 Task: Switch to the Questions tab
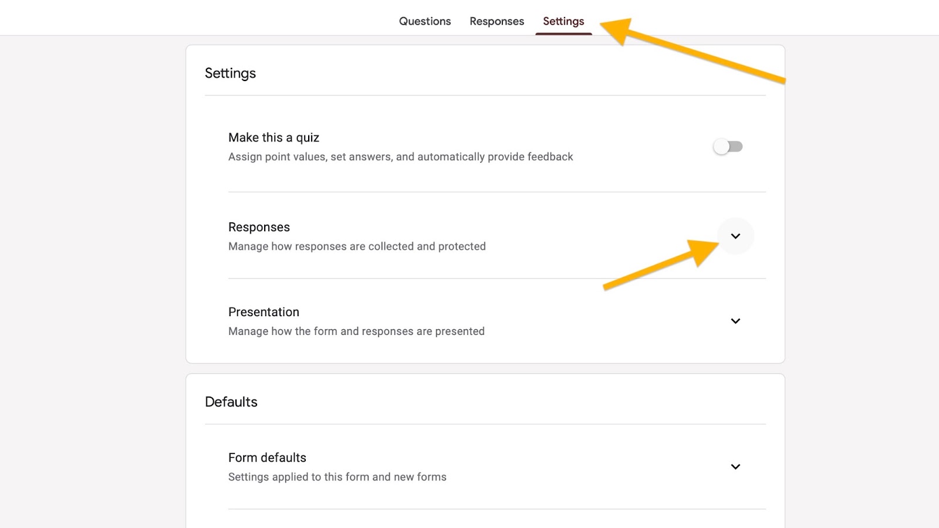425,21
